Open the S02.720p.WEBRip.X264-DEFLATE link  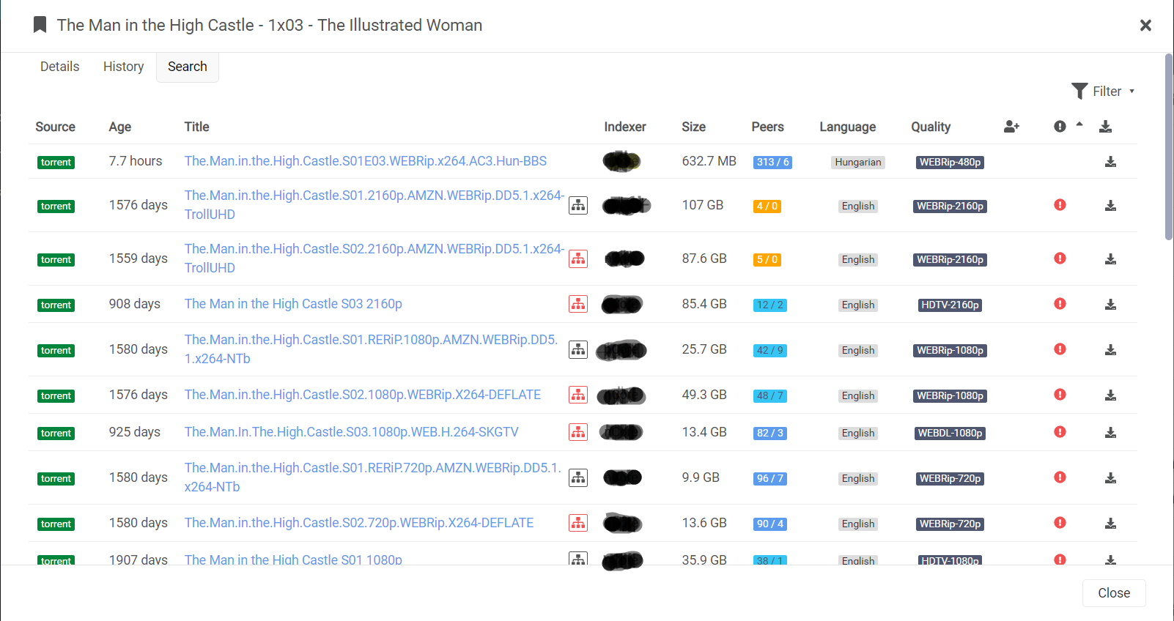pyautogui.click(x=358, y=523)
